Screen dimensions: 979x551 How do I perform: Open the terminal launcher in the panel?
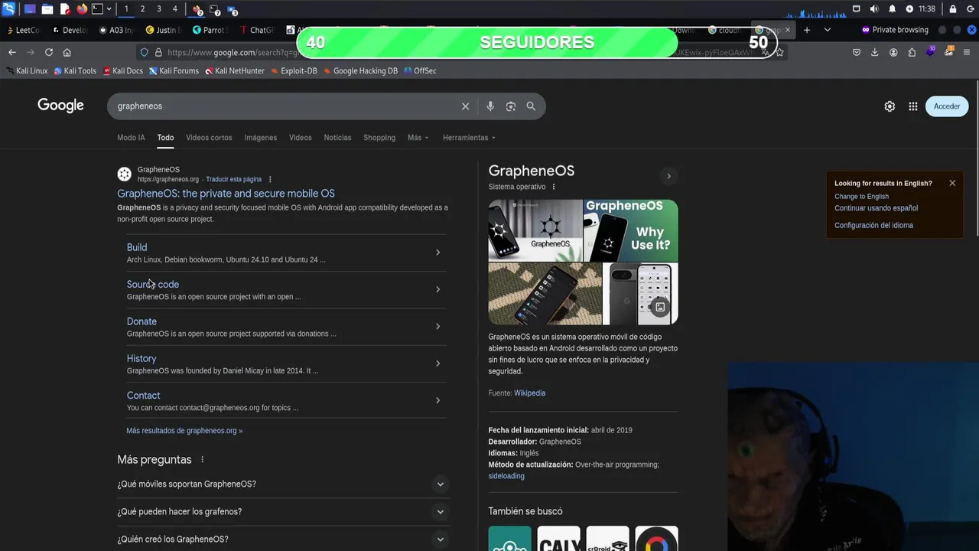(97, 9)
